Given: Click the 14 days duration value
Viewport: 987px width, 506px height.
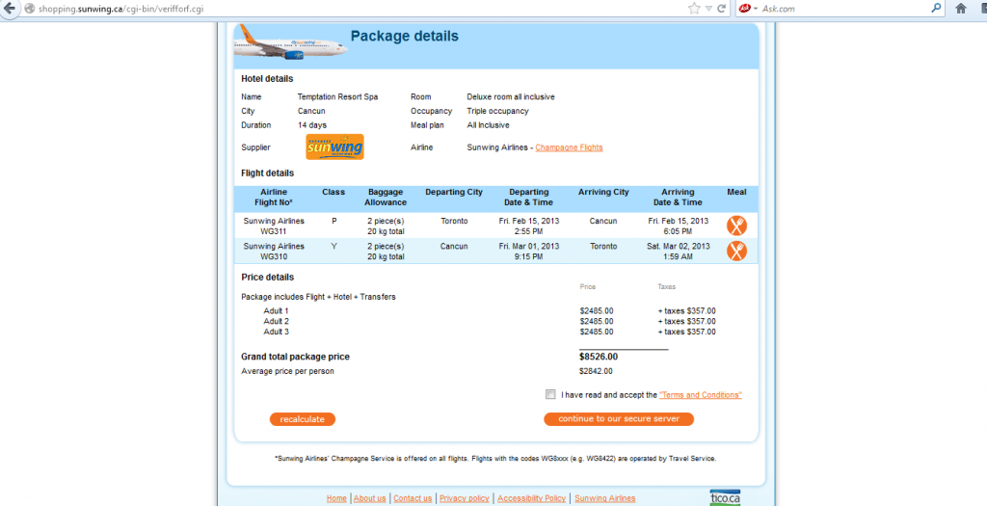Looking at the screenshot, I should tap(312, 125).
